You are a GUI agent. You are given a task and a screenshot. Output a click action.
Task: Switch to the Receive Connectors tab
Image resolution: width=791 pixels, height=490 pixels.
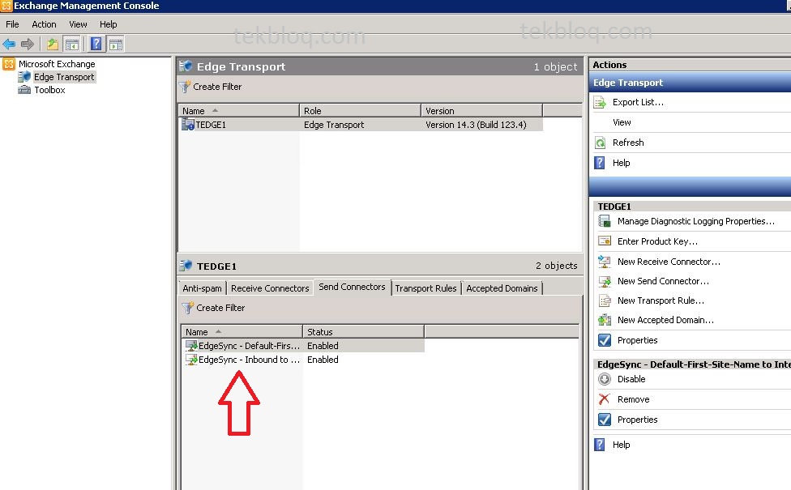pos(270,288)
